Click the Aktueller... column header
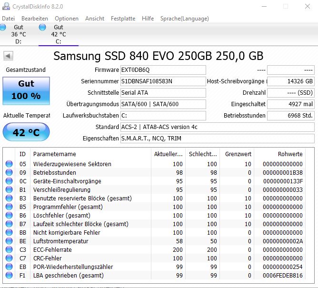The height and width of the screenshot is (288, 318). tap(168, 154)
